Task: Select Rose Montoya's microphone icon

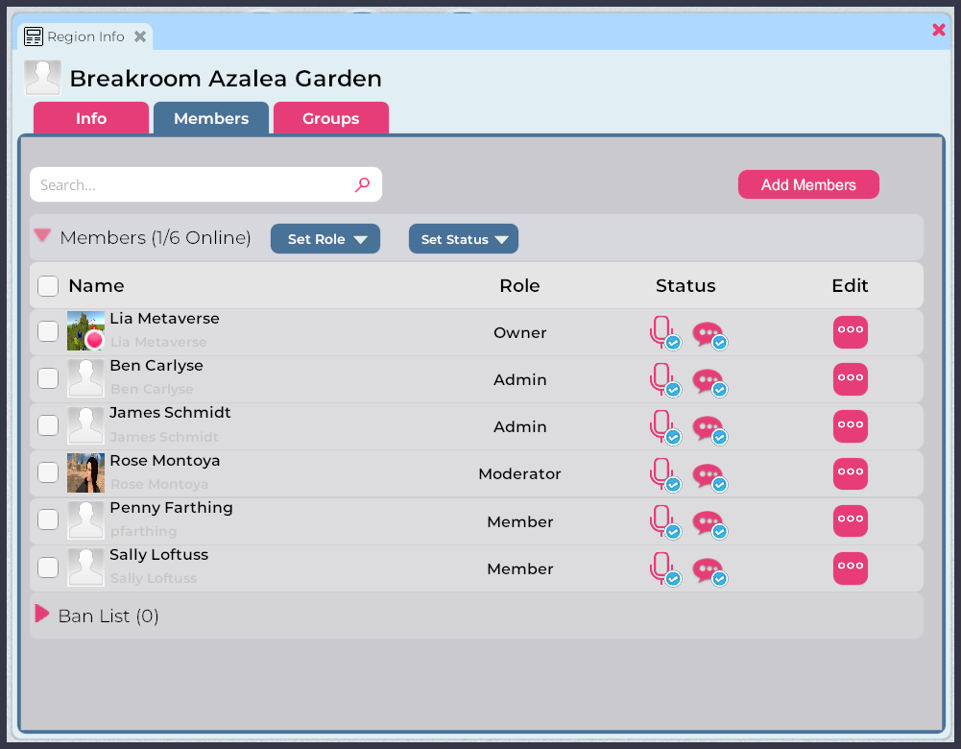Action: point(661,471)
